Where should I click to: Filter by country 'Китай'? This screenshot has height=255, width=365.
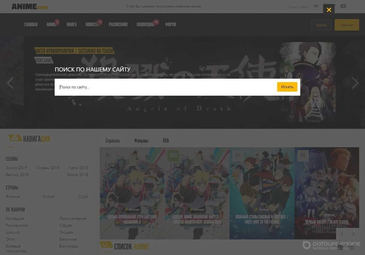[49, 196]
